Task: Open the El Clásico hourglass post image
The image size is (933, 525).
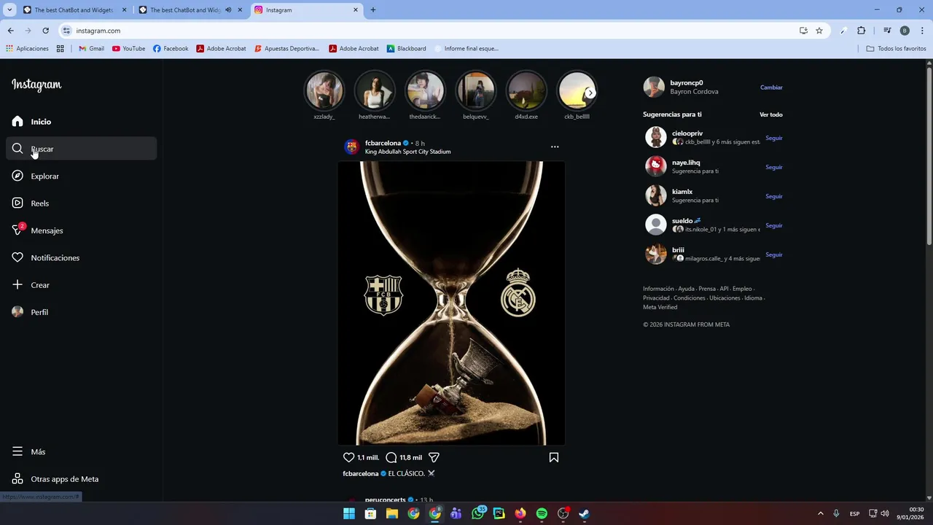Action: pos(451,303)
